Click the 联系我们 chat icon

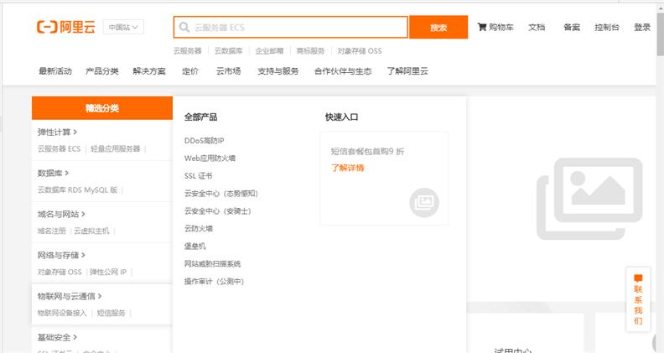coord(638,278)
